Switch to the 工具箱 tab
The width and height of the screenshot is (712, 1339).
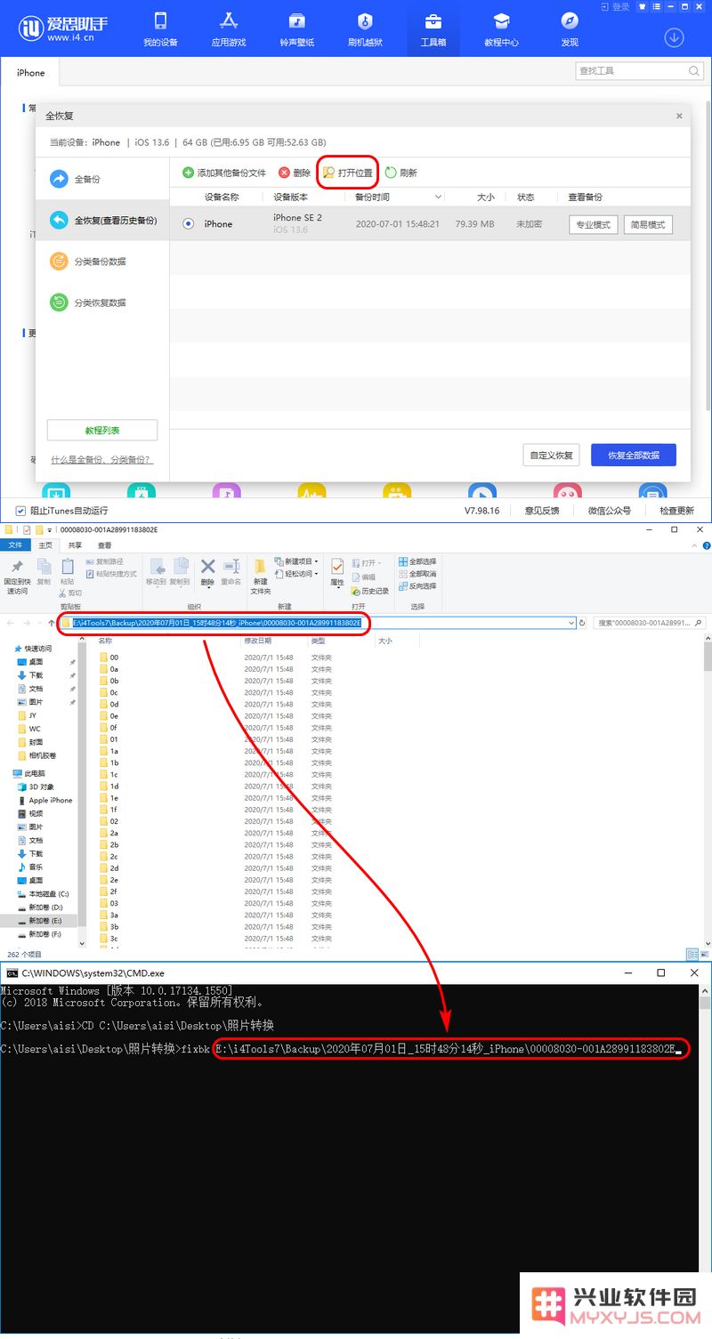(433, 28)
